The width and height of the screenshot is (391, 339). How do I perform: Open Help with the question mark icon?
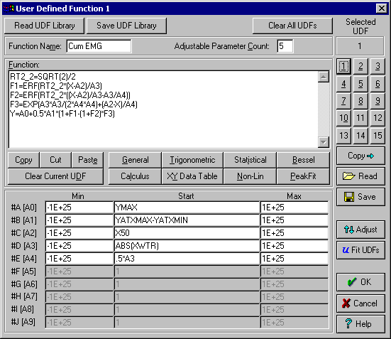[x=360, y=324]
